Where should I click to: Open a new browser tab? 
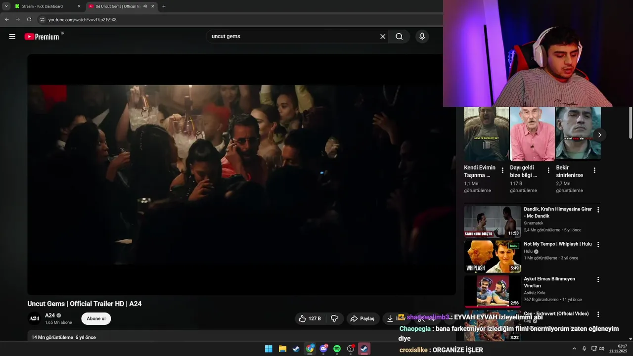(164, 6)
